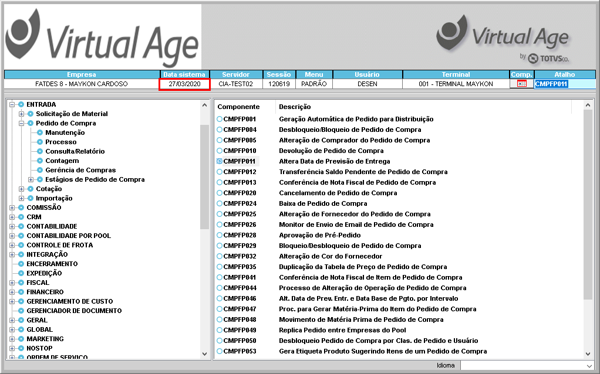Click the circle icon beside CMPFP010

point(220,151)
